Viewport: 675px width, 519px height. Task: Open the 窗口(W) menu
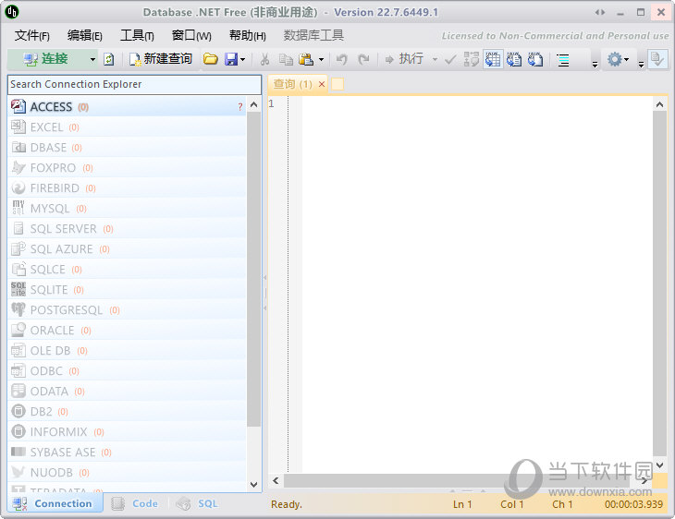click(191, 36)
